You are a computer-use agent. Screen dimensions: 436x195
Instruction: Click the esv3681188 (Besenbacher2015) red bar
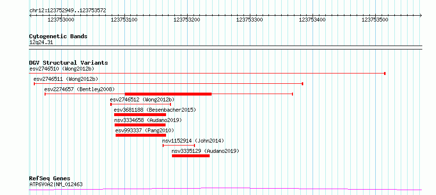(140, 115)
